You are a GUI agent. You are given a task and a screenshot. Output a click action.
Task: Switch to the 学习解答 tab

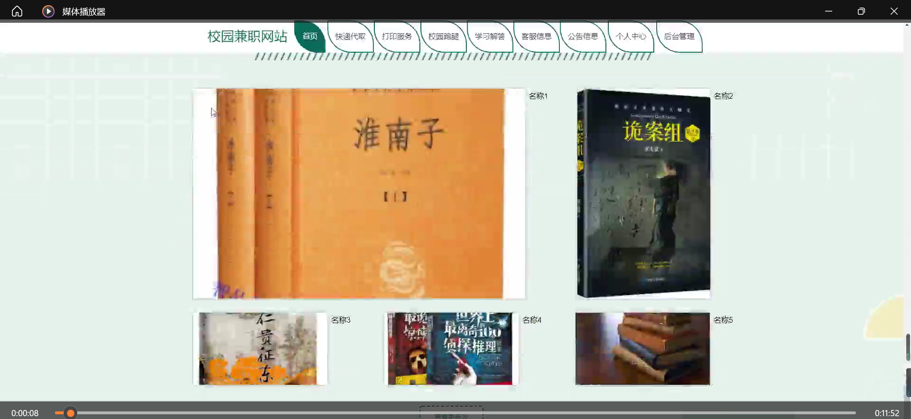coord(490,37)
